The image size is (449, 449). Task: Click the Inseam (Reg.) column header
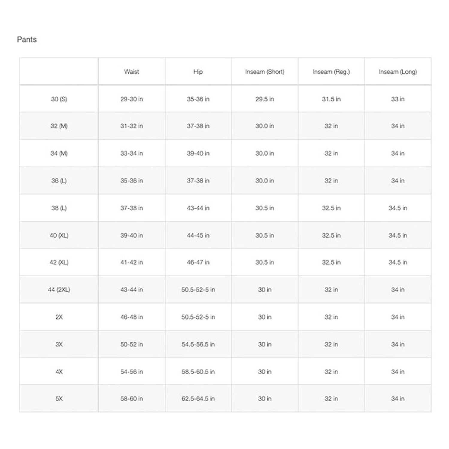coord(331,72)
